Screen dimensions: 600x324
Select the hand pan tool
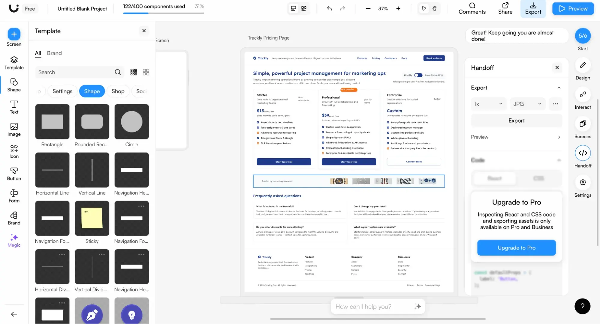[x=434, y=8]
